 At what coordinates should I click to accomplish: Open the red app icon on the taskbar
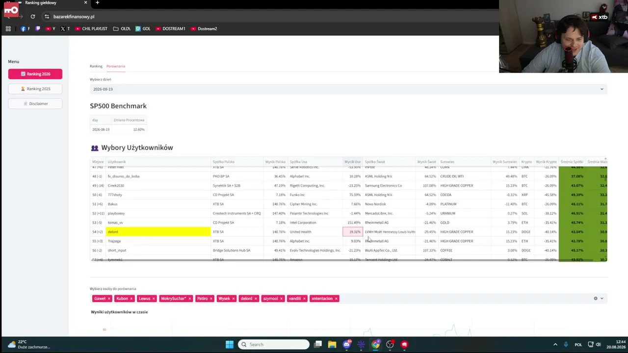pos(404,344)
